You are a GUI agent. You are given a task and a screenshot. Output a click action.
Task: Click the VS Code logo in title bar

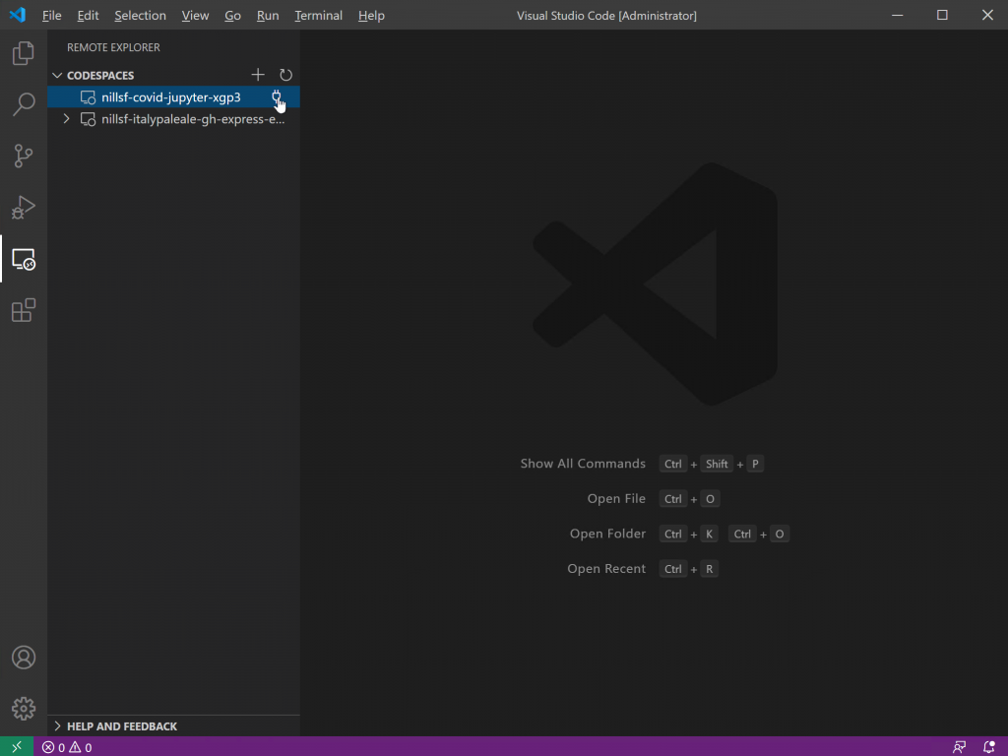click(18, 15)
